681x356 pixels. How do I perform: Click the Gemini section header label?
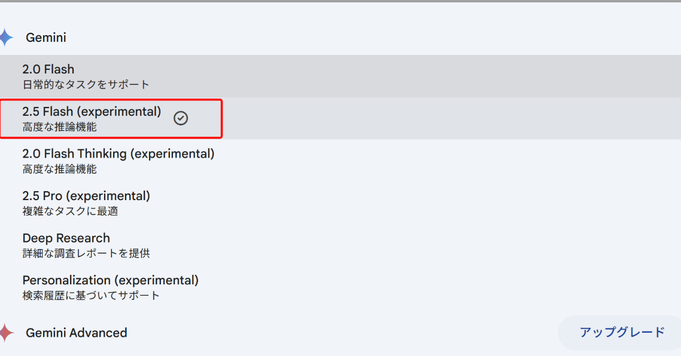click(46, 38)
